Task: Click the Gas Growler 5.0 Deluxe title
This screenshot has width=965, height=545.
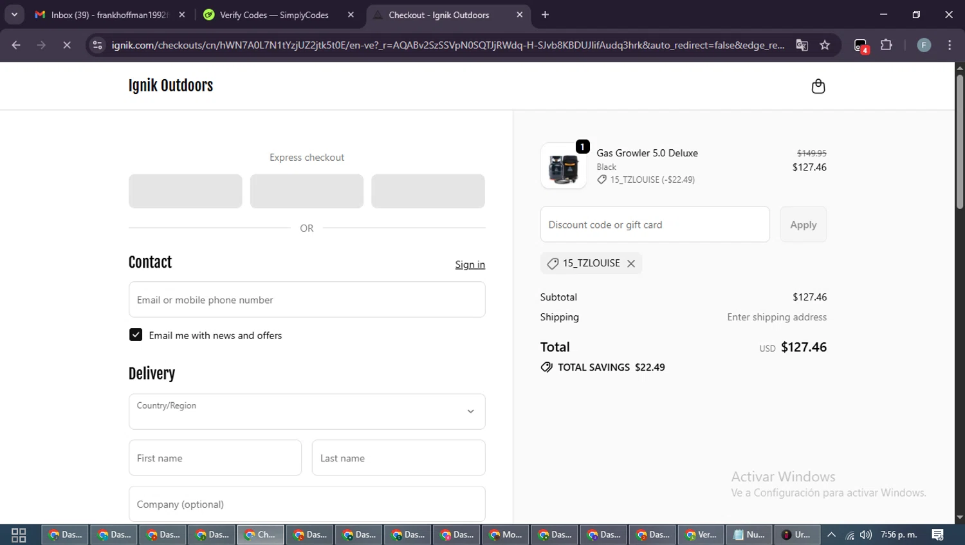Action: click(647, 153)
